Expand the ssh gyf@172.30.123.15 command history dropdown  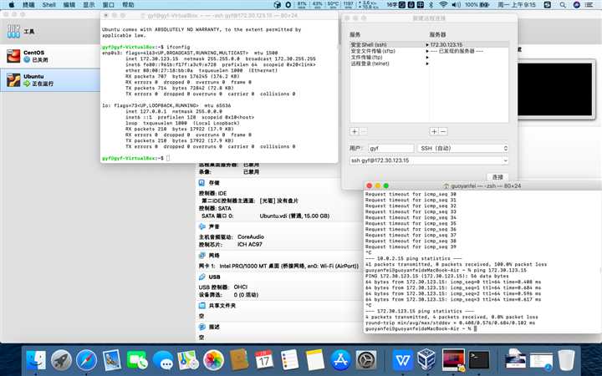tap(505, 160)
